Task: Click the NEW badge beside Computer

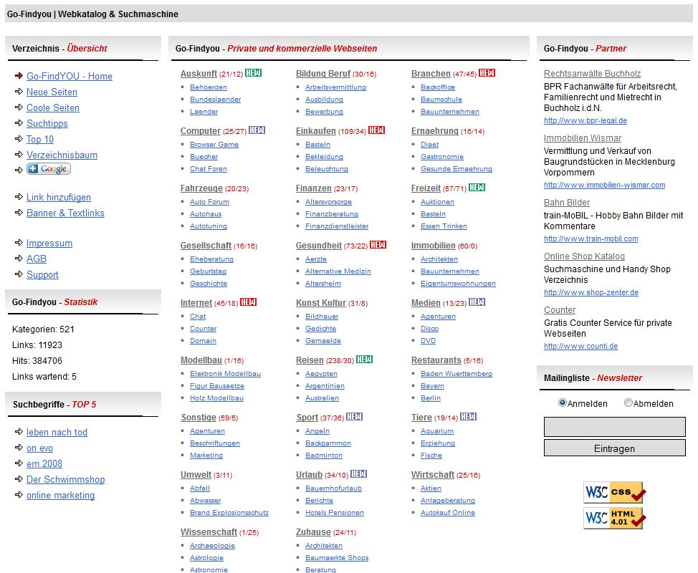Action: tap(257, 130)
